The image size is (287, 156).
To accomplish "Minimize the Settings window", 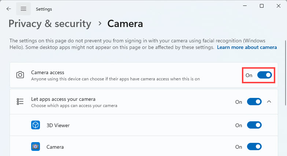I will click(x=244, y=6).
